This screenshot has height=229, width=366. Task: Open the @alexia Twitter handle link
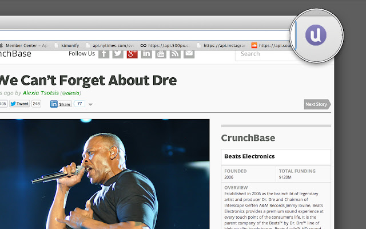pos(71,93)
